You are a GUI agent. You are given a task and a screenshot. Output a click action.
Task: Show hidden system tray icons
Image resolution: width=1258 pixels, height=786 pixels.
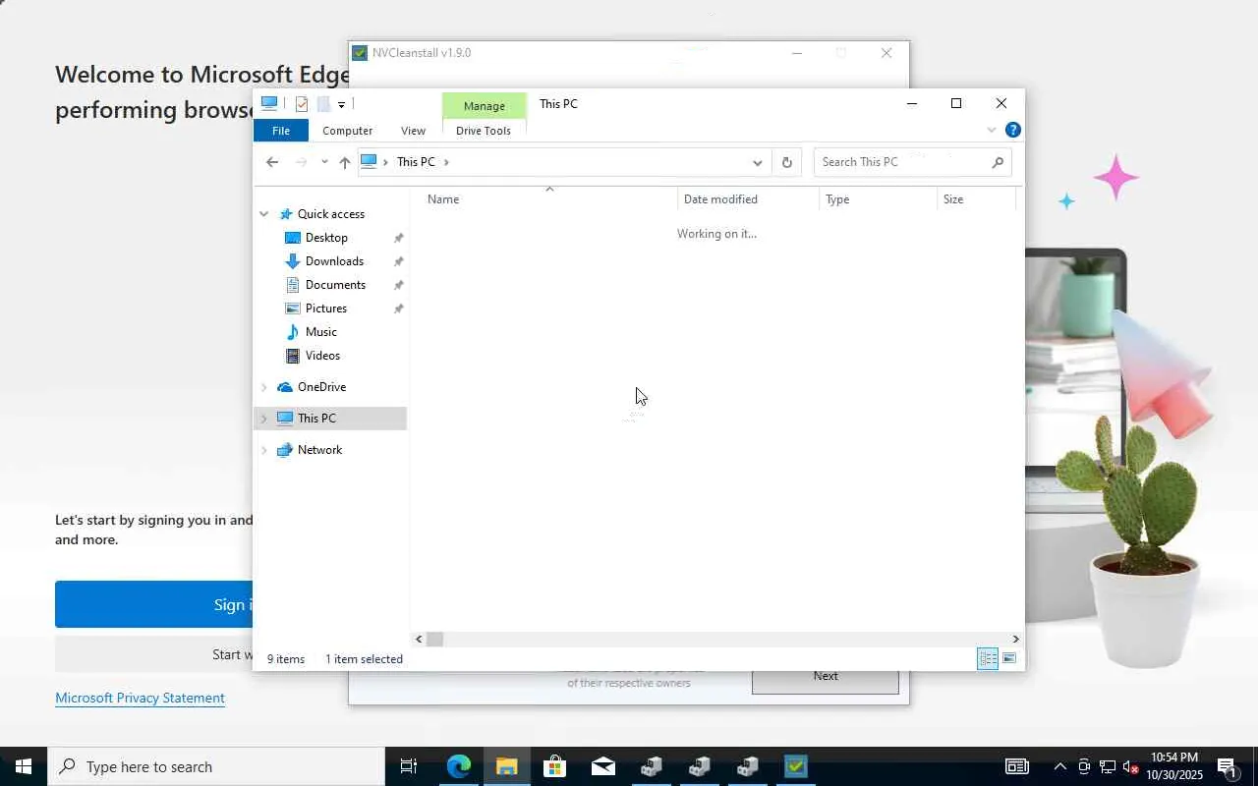1059,766
